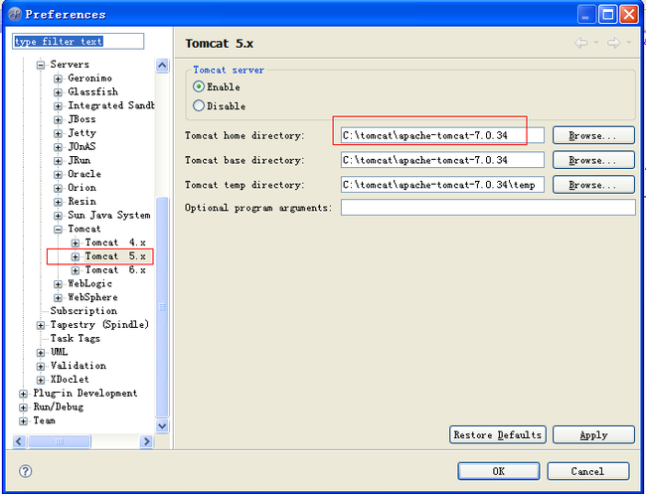
Task: Select Tomcat 6.x in the tree
Action: click(x=115, y=270)
